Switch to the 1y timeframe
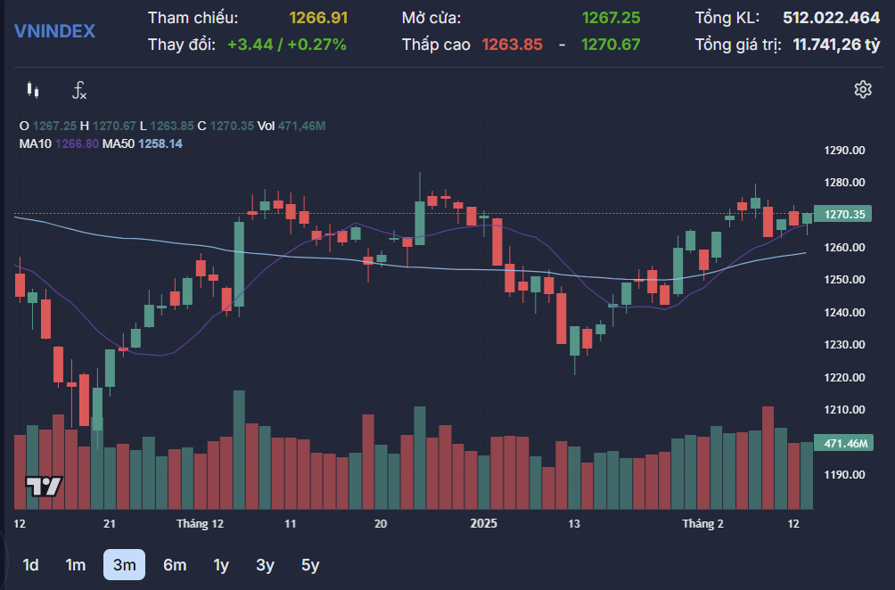Image resolution: width=895 pixels, height=590 pixels. click(221, 565)
